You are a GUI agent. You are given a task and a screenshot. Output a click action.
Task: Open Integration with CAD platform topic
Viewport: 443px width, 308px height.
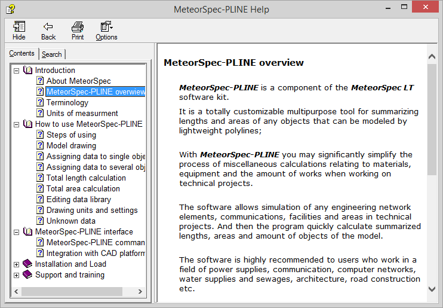(96, 253)
